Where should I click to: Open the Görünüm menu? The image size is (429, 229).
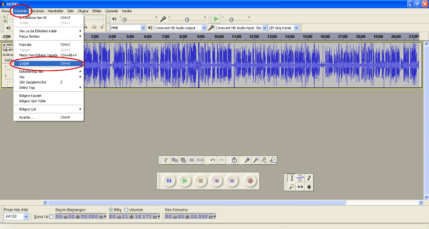coord(37,11)
